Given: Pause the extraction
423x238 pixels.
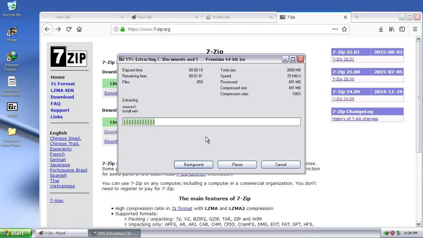Looking at the screenshot, I should pyautogui.click(x=237, y=165).
